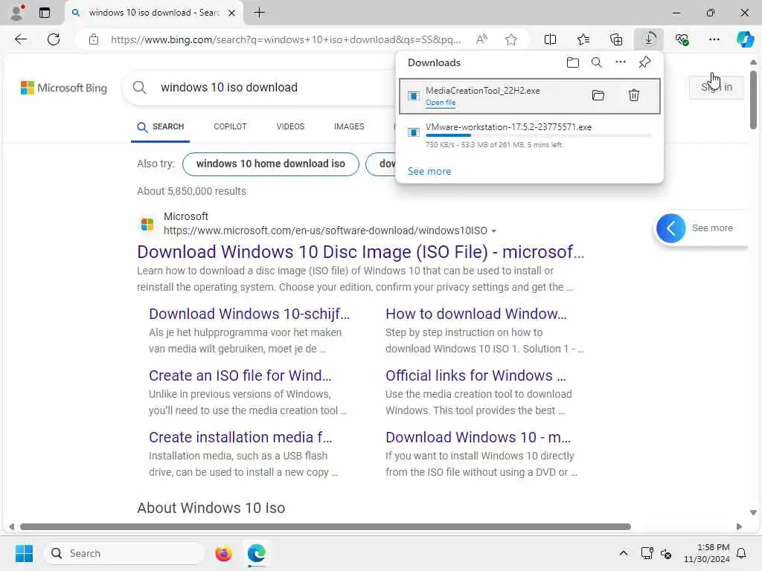Open the split screen icon

coord(550,39)
